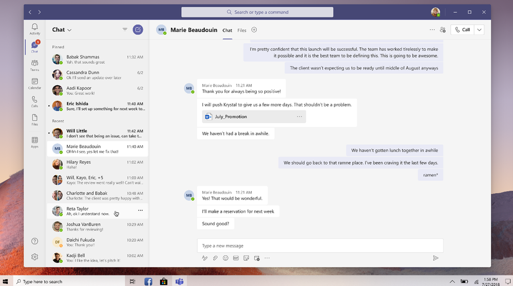Open the Teams section
Screen dimensions: 513x286
[35, 65]
